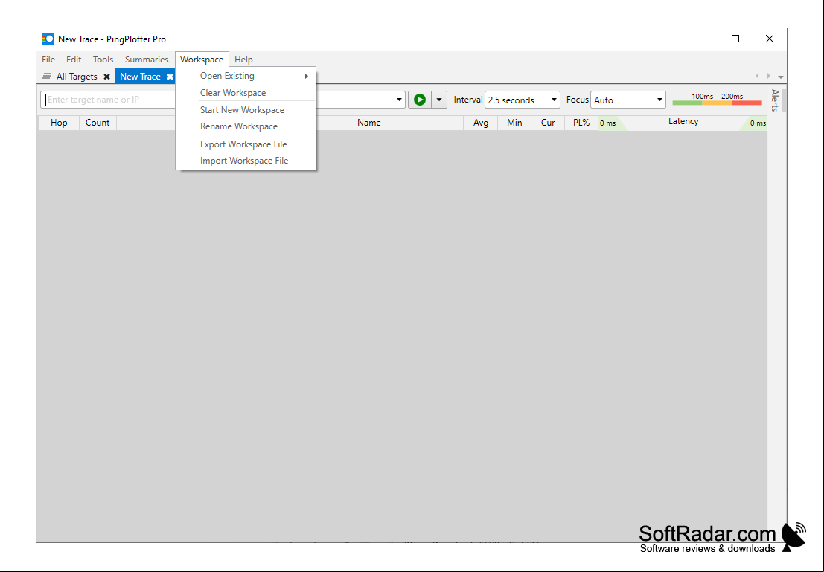The width and height of the screenshot is (824, 572).
Task: Open the Help menu
Action: (x=243, y=60)
